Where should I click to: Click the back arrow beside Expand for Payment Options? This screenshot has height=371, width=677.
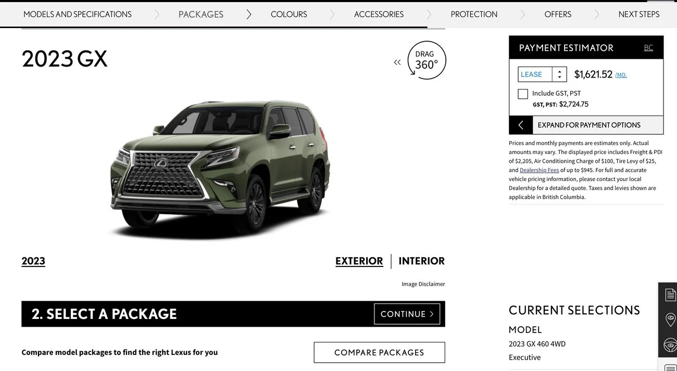click(521, 125)
